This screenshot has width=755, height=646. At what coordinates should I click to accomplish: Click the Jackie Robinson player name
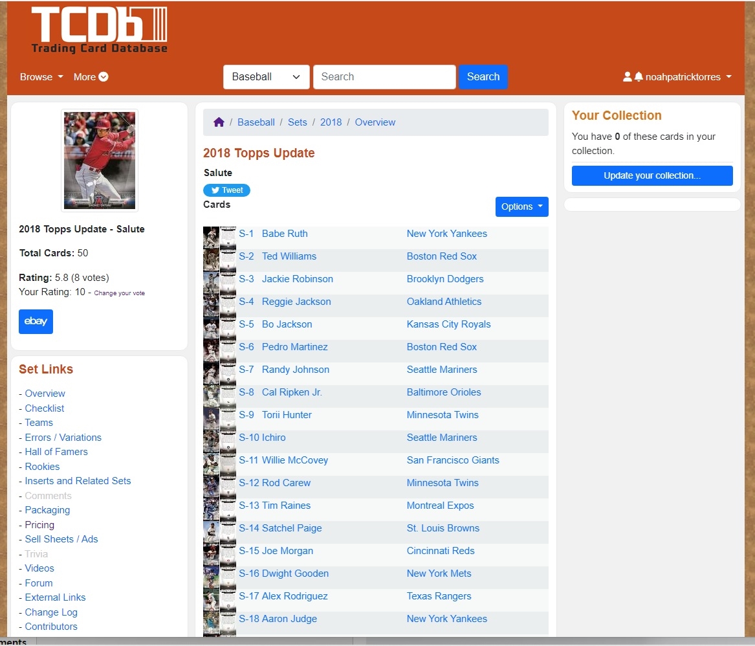(297, 279)
